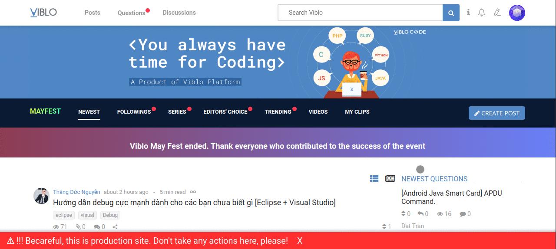The height and width of the screenshot is (249, 556).
Task: Click the Viblo Code banner image
Action: (x=278, y=62)
